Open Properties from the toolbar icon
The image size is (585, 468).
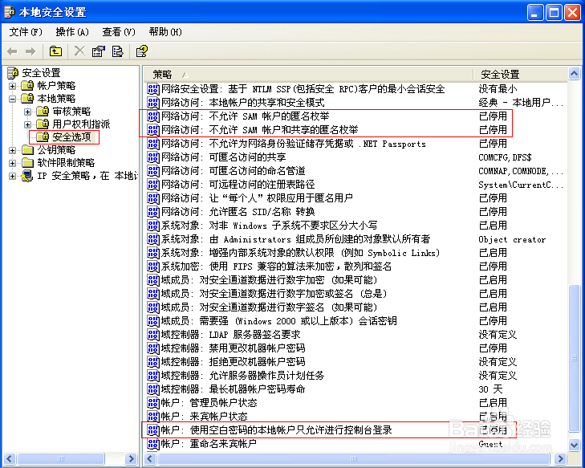point(99,51)
